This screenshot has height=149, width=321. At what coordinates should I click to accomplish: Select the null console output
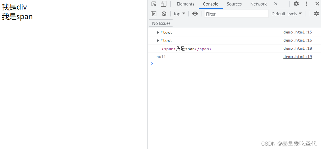pos(161,57)
